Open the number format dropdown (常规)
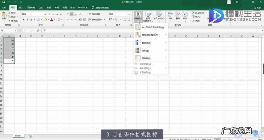 129,14
